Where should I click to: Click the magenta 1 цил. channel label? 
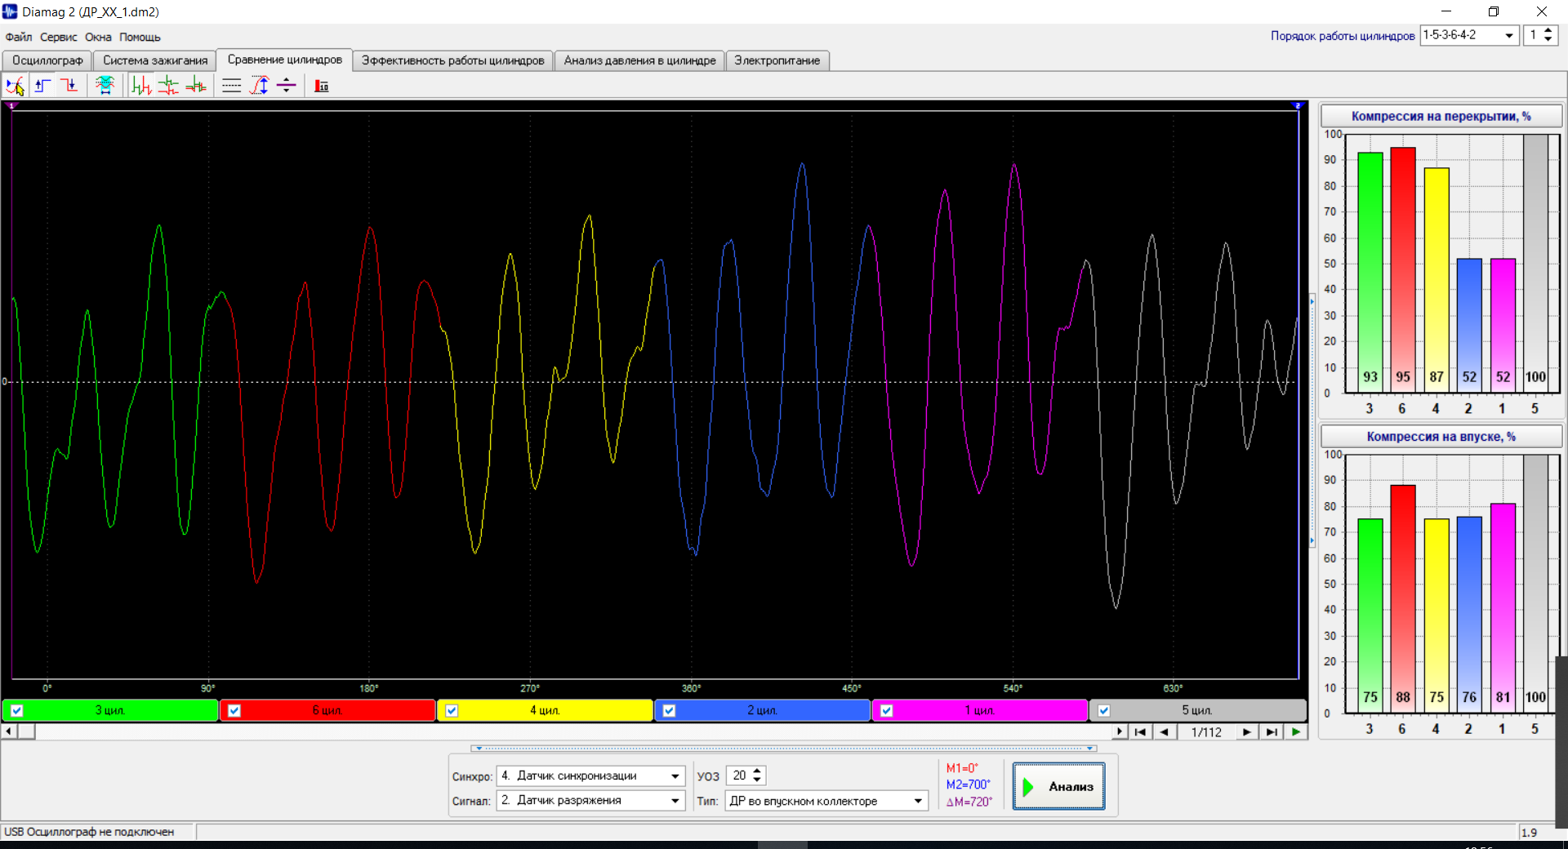pyautogui.click(x=980, y=710)
